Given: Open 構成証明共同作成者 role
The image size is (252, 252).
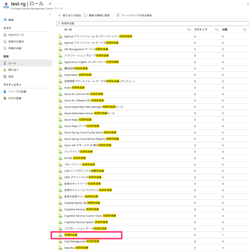Looking at the screenshot, I should pos(76,68).
